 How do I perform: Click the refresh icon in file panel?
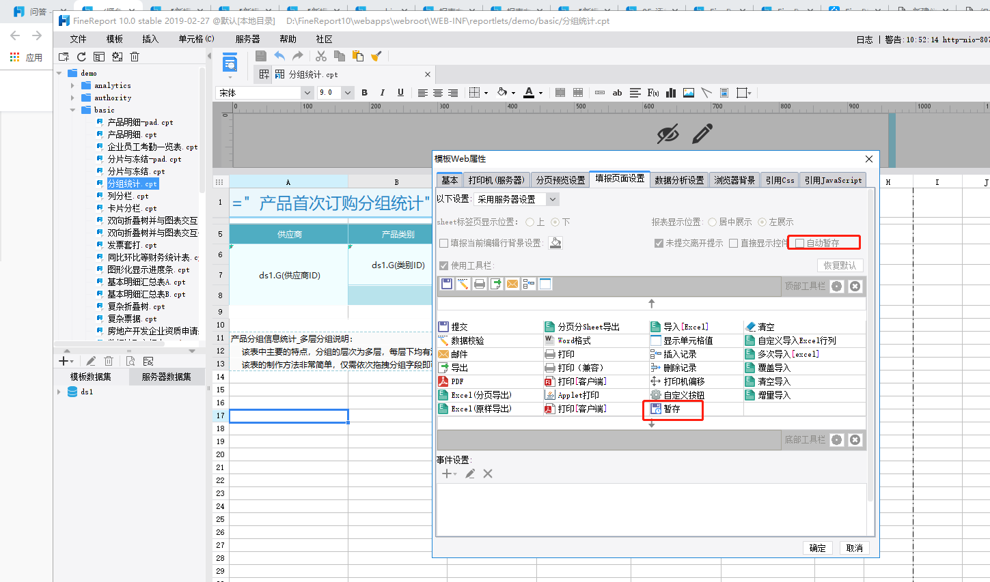click(81, 57)
